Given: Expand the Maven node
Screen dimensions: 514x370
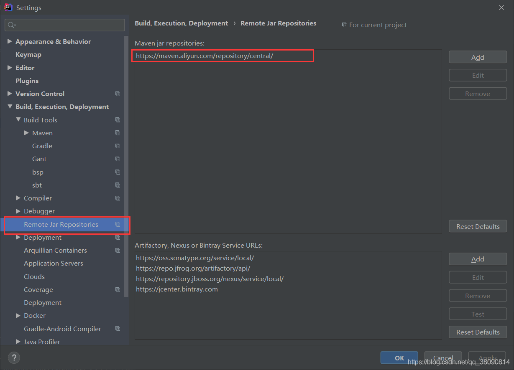Looking at the screenshot, I should [26, 133].
